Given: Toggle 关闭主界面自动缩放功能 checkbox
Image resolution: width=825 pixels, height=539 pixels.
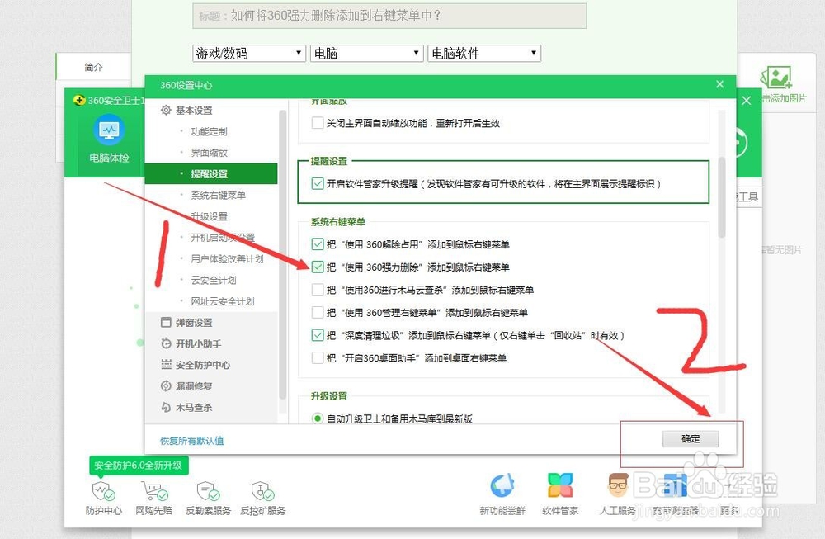Looking at the screenshot, I should pyautogui.click(x=318, y=123).
